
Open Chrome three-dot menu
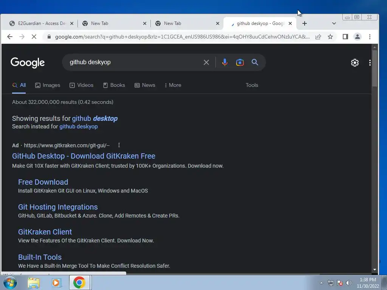370,37
